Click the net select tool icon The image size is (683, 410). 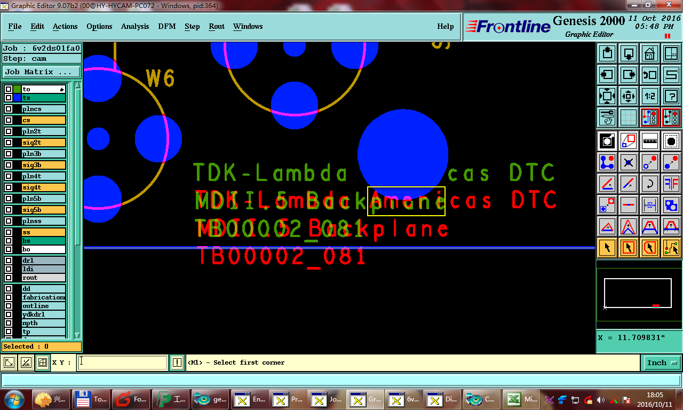671,248
